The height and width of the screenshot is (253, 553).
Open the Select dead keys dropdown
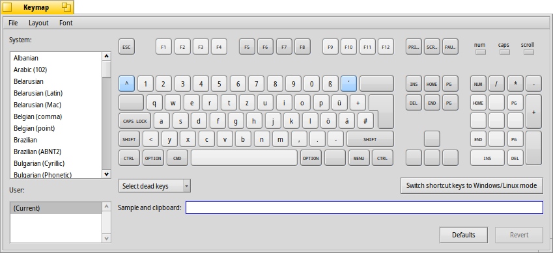[x=154, y=186]
